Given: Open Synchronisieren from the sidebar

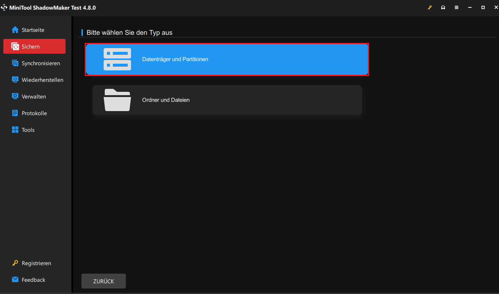Looking at the screenshot, I should tap(36, 63).
